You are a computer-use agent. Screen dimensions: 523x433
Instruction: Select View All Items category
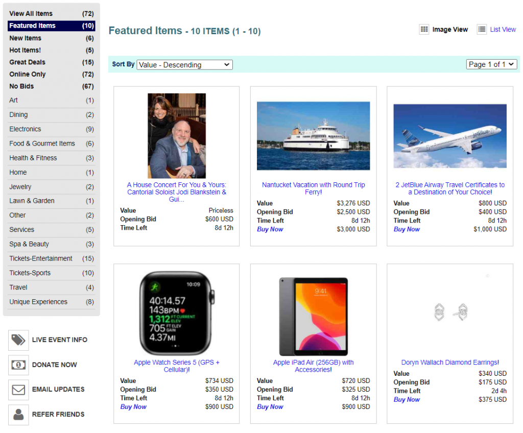tap(52, 14)
